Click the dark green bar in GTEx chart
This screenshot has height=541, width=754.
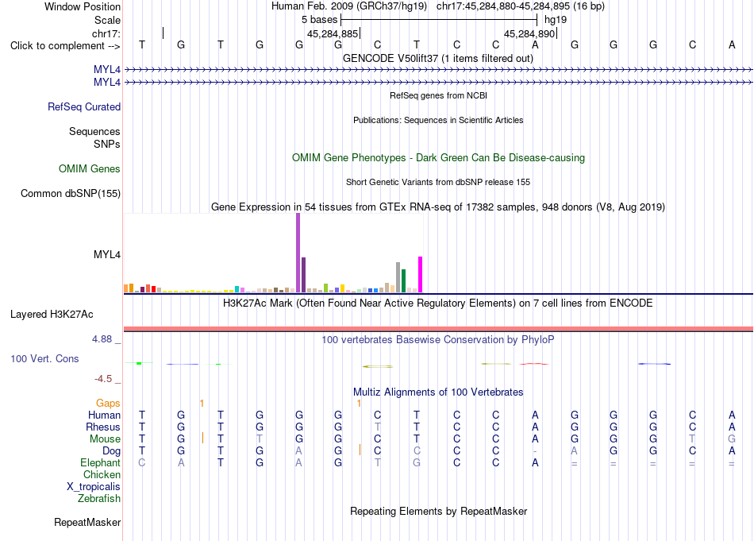(x=403, y=281)
